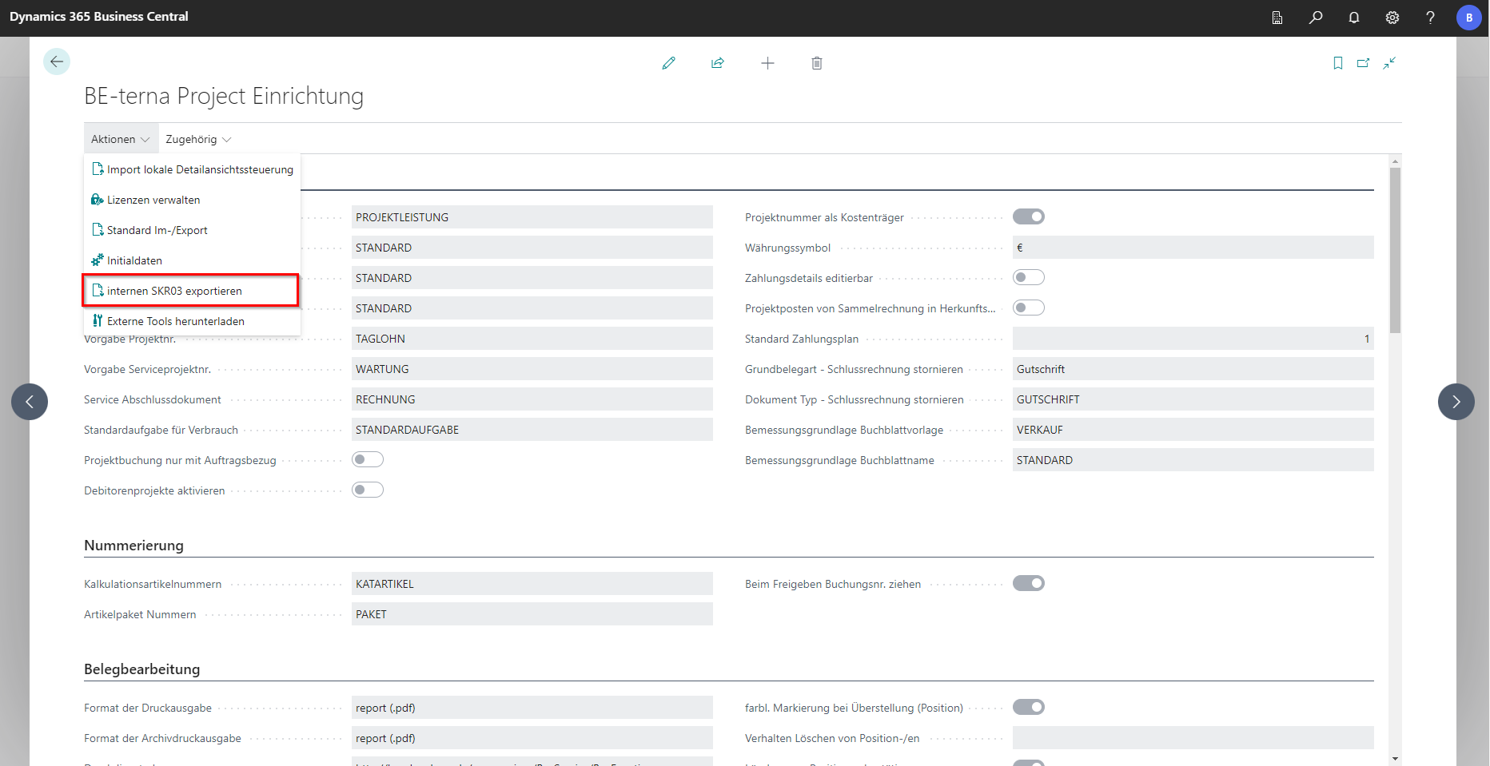1490x766 pixels.
Task: Open page in new window icon
Action: click(x=1363, y=63)
